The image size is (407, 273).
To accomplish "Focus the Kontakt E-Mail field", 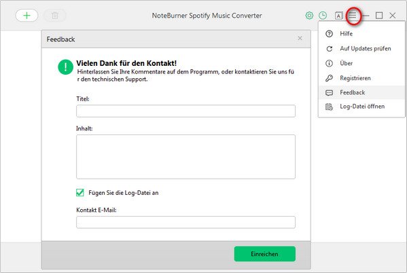I will [185, 222].
